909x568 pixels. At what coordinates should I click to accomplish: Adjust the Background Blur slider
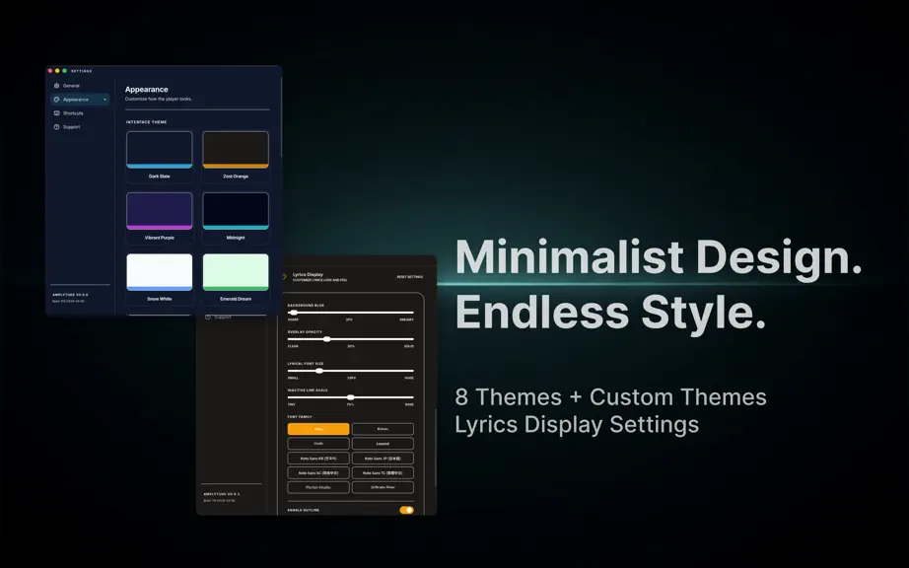[x=351, y=313]
